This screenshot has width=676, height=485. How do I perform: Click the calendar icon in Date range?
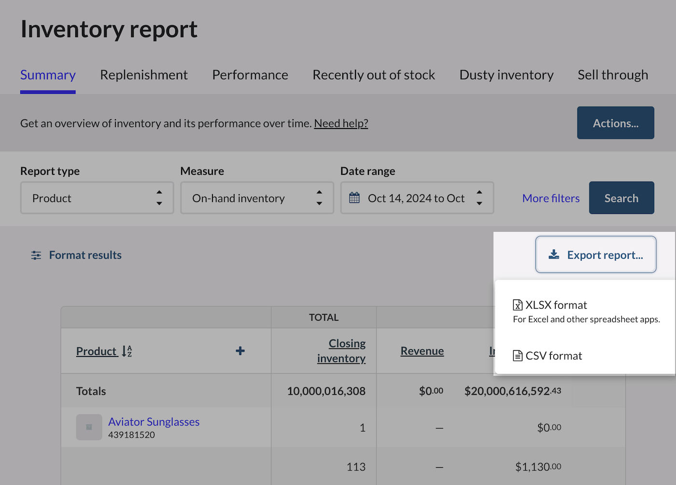click(x=354, y=198)
